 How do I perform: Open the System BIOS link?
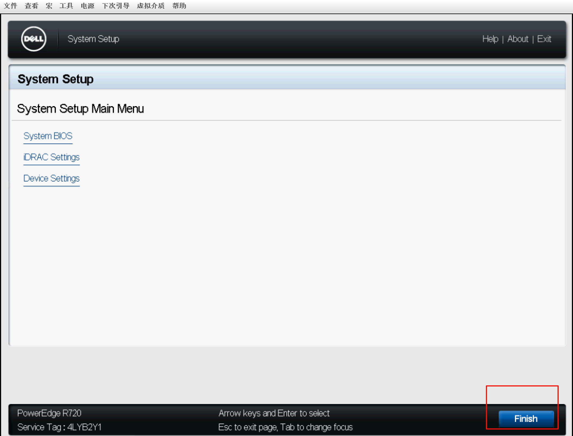click(48, 136)
